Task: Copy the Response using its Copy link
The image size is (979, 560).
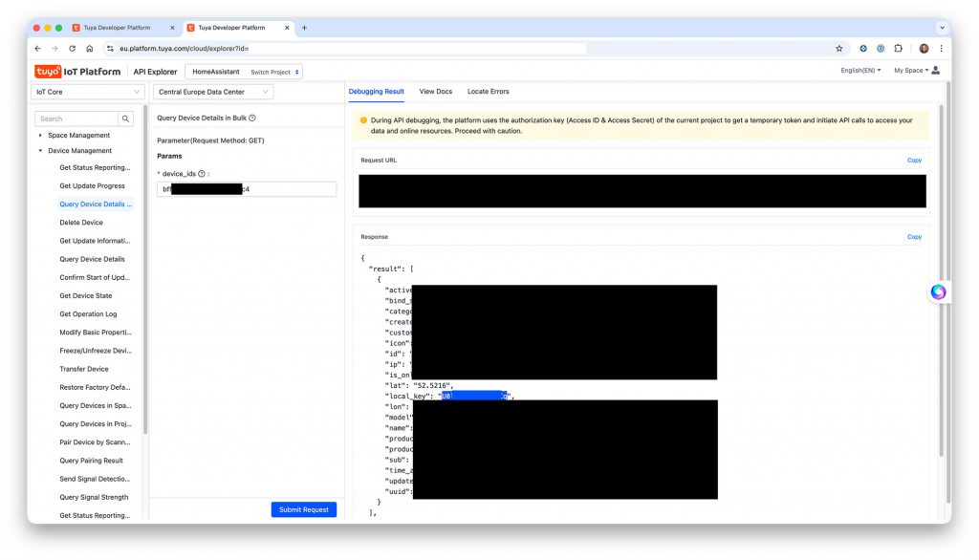Action: (914, 237)
